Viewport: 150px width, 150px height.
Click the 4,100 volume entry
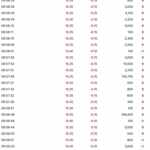129,13
